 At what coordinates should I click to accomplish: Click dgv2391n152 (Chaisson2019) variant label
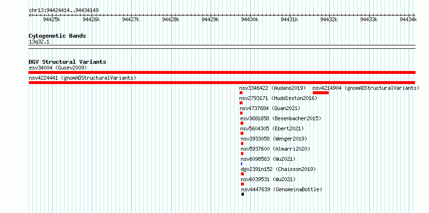[278, 169]
